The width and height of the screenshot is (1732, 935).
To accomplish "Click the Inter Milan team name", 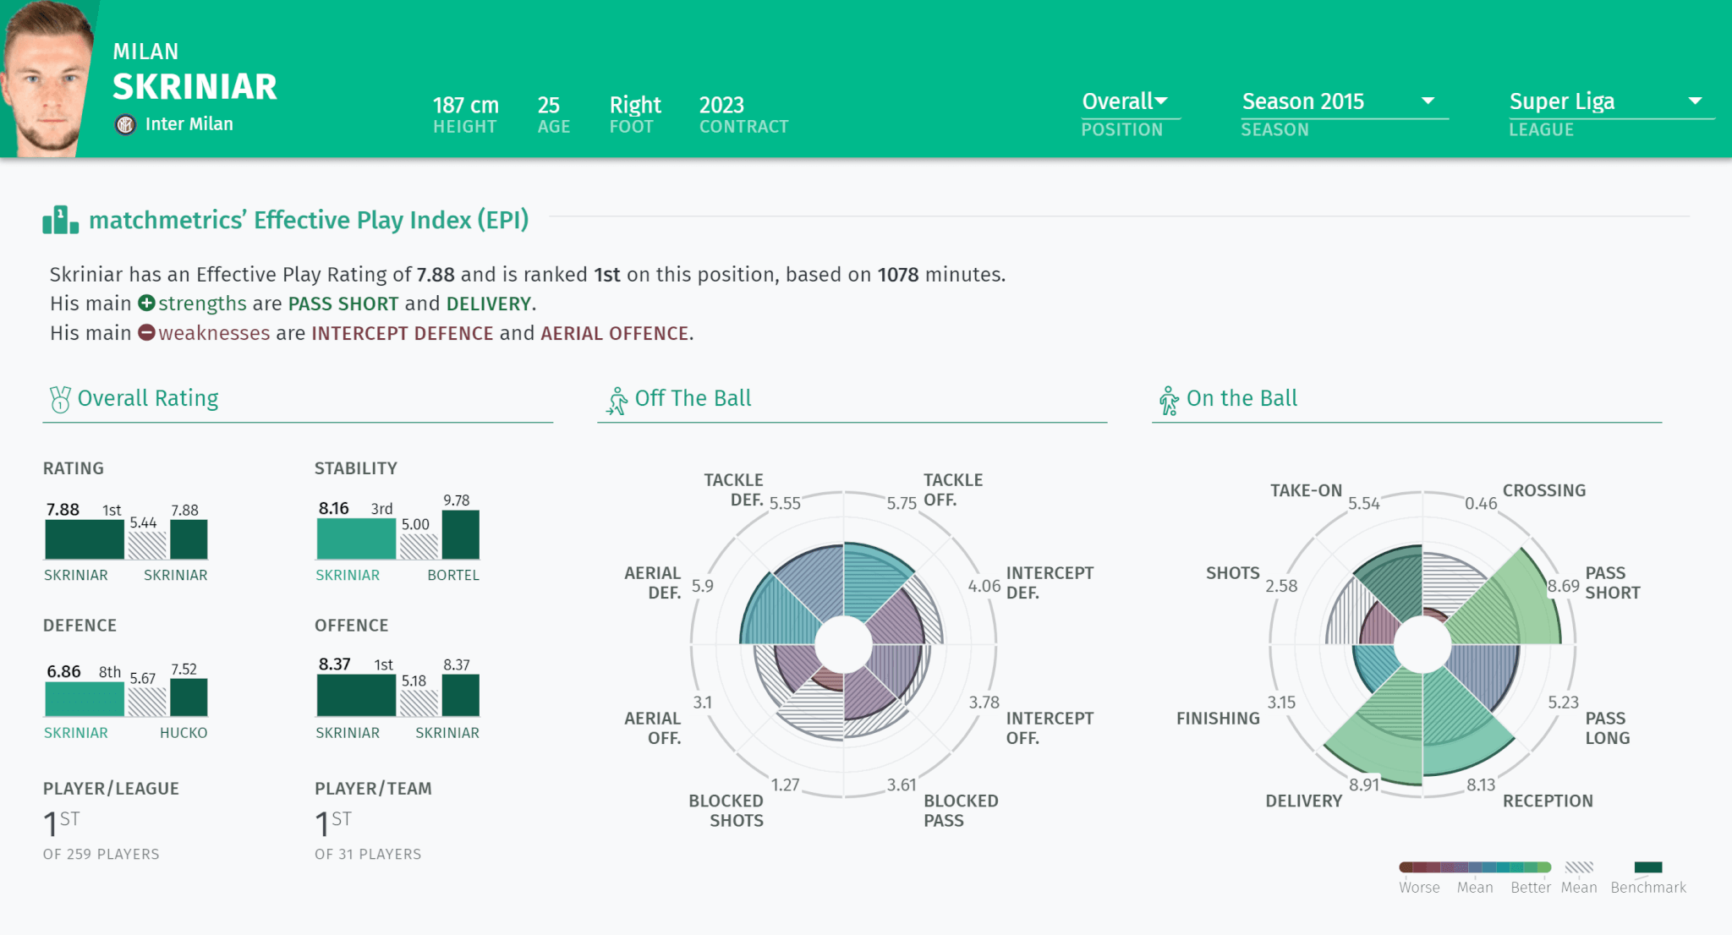I will [189, 124].
